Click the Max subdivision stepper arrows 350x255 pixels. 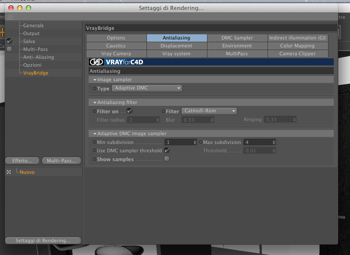pos(274,142)
